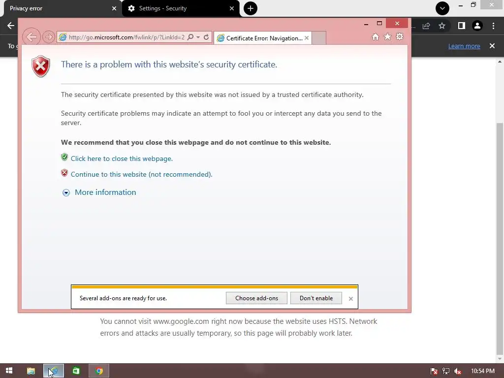Open Action Center flag in system tray
The width and height of the screenshot is (504, 378).
[x=434, y=371]
